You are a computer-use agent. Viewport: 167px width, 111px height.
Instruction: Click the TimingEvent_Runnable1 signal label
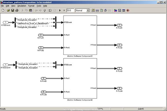tap(27, 20)
